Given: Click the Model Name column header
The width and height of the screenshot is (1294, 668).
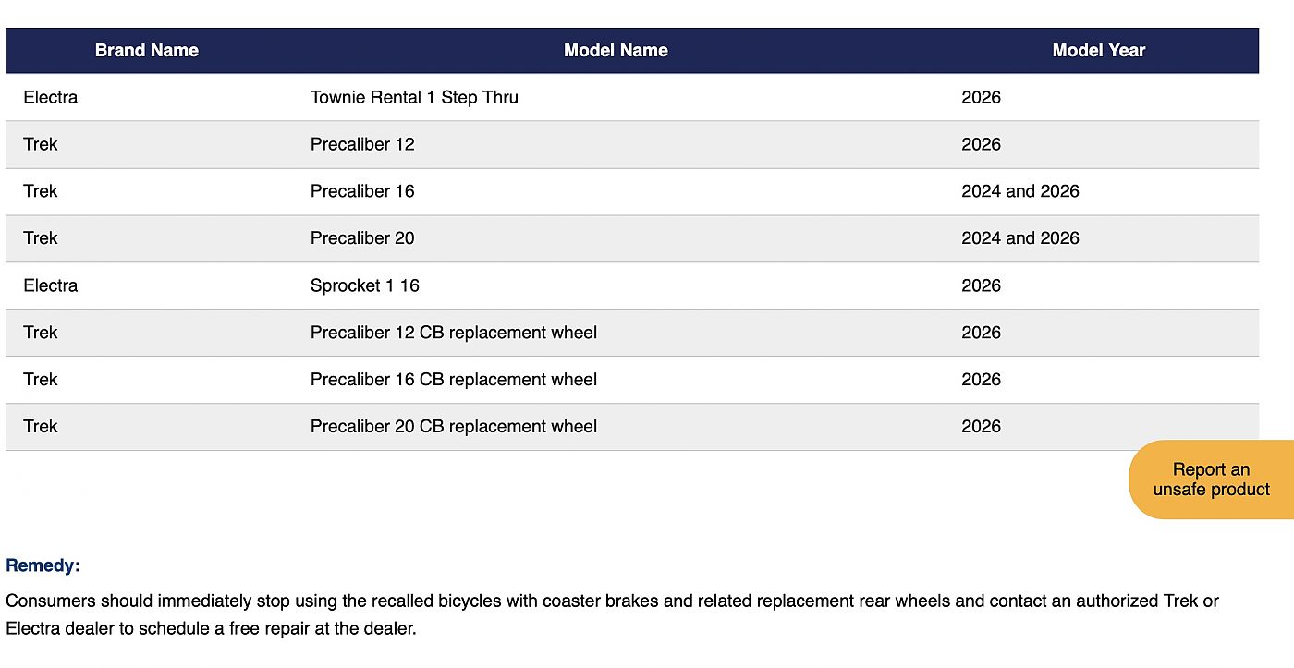Looking at the screenshot, I should pos(616,51).
